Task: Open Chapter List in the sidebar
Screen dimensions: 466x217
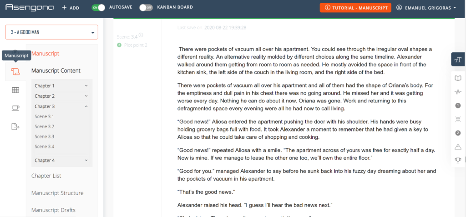Action: 46,176
